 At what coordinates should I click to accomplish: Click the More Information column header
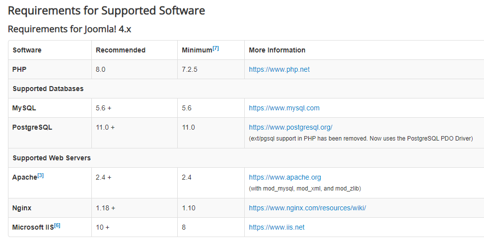[277, 50]
